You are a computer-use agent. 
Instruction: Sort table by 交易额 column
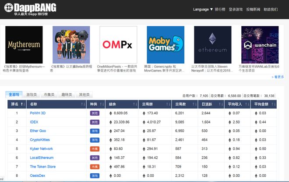point(155,104)
